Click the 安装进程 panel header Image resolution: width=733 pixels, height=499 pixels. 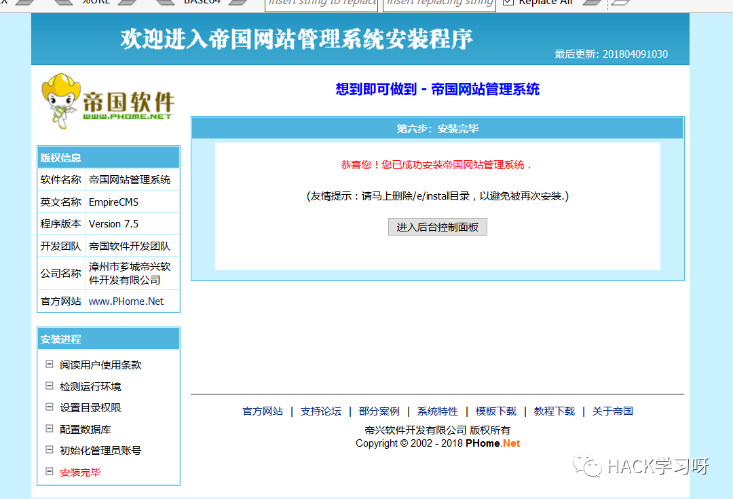pyautogui.click(x=109, y=339)
